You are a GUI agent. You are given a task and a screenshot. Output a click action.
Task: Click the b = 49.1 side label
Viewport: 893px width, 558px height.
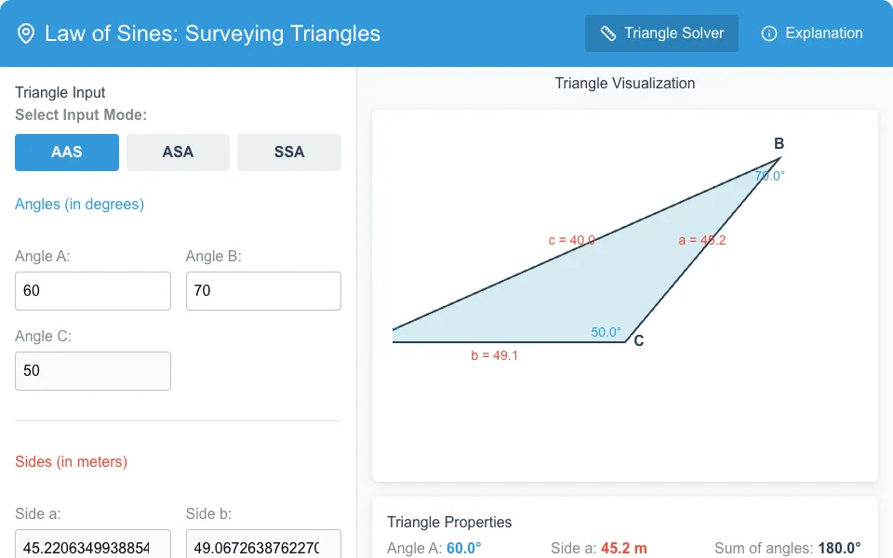pyautogui.click(x=494, y=355)
